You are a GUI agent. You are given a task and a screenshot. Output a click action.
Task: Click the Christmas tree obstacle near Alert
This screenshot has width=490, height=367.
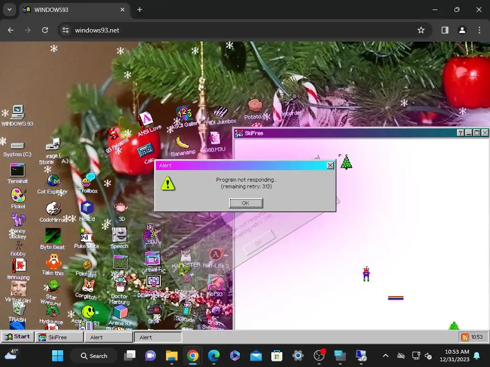pyautogui.click(x=346, y=162)
